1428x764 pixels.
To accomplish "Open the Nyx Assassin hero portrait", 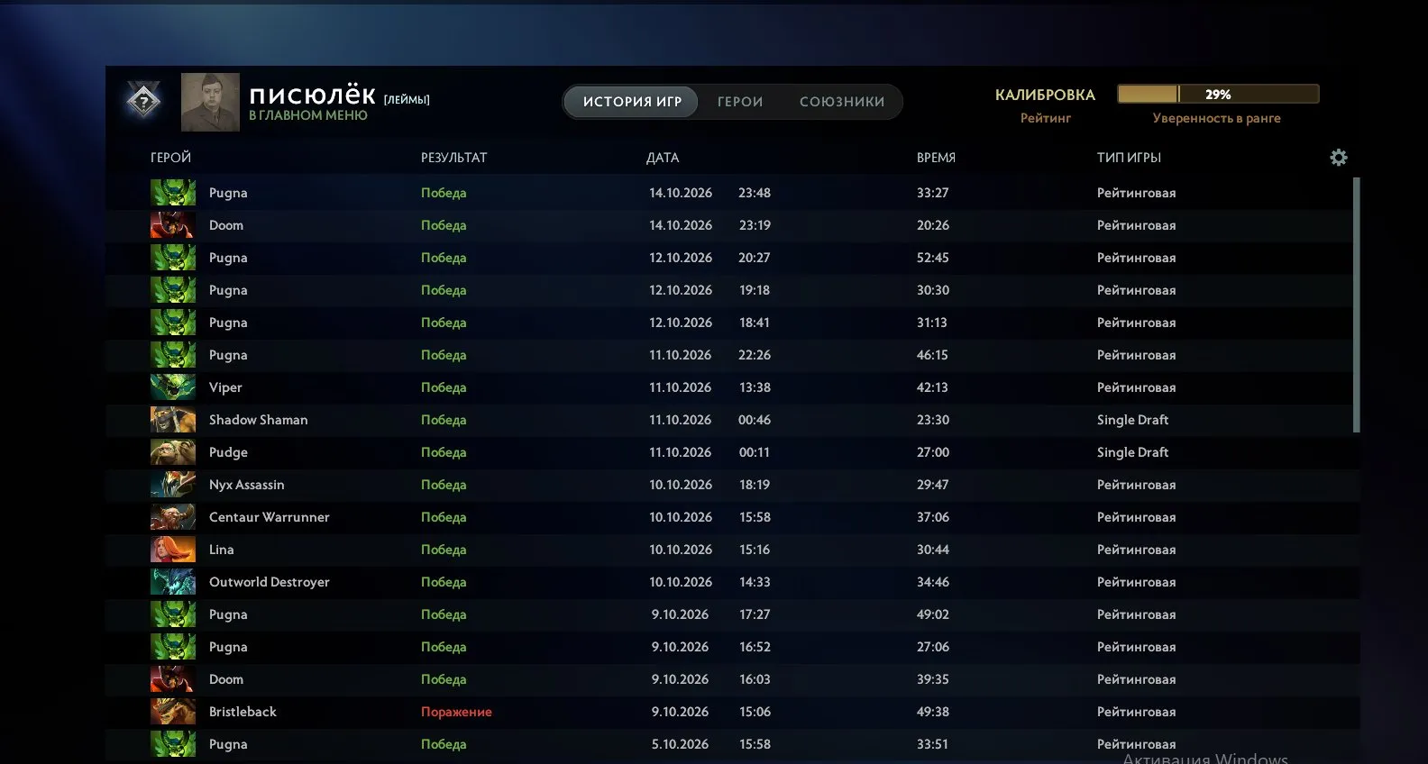I will point(173,485).
